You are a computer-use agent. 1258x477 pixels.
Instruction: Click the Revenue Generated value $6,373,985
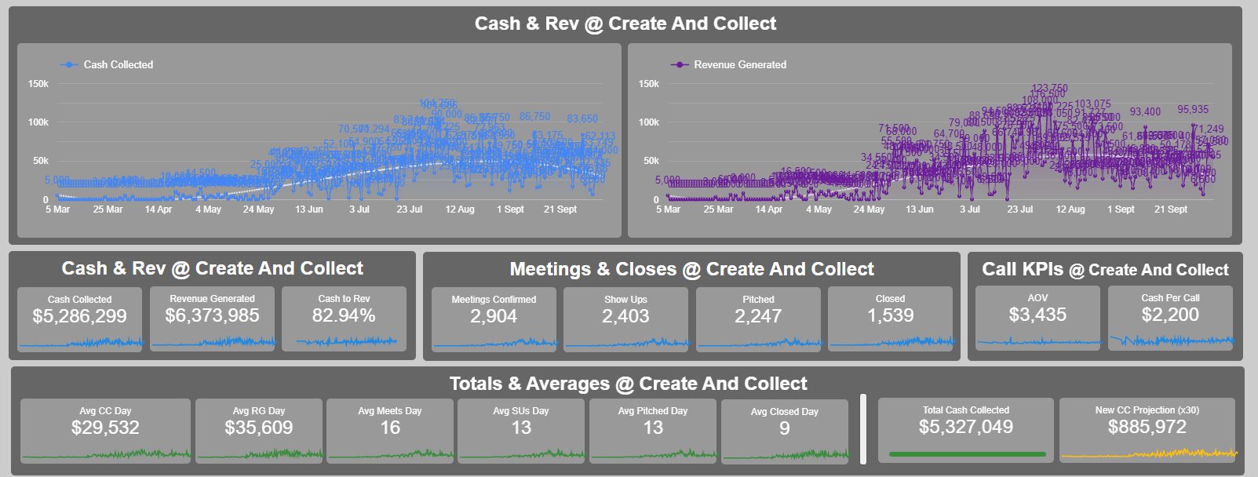[212, 315]
